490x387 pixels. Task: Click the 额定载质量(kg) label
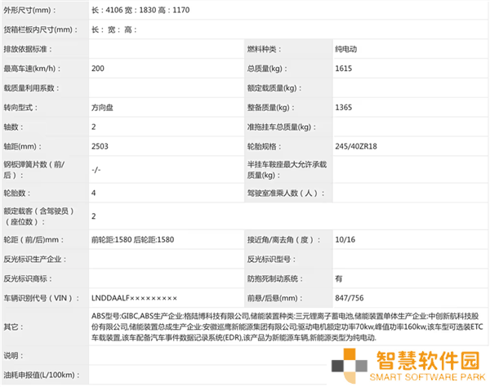point(274,88)
